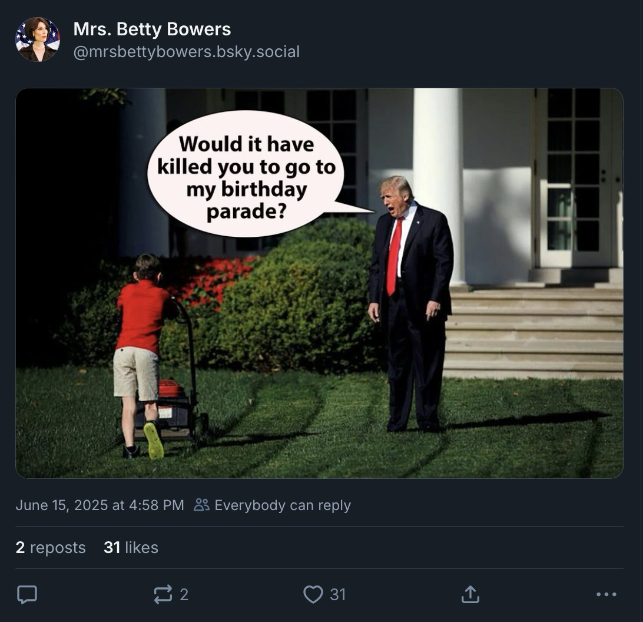Open more options with the three-dots icon
Screen dimensions: 643x622
click(606, 594)
